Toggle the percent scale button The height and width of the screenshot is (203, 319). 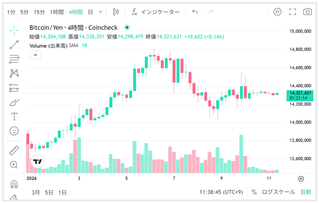pyautogui.click(x=254, y=192)
